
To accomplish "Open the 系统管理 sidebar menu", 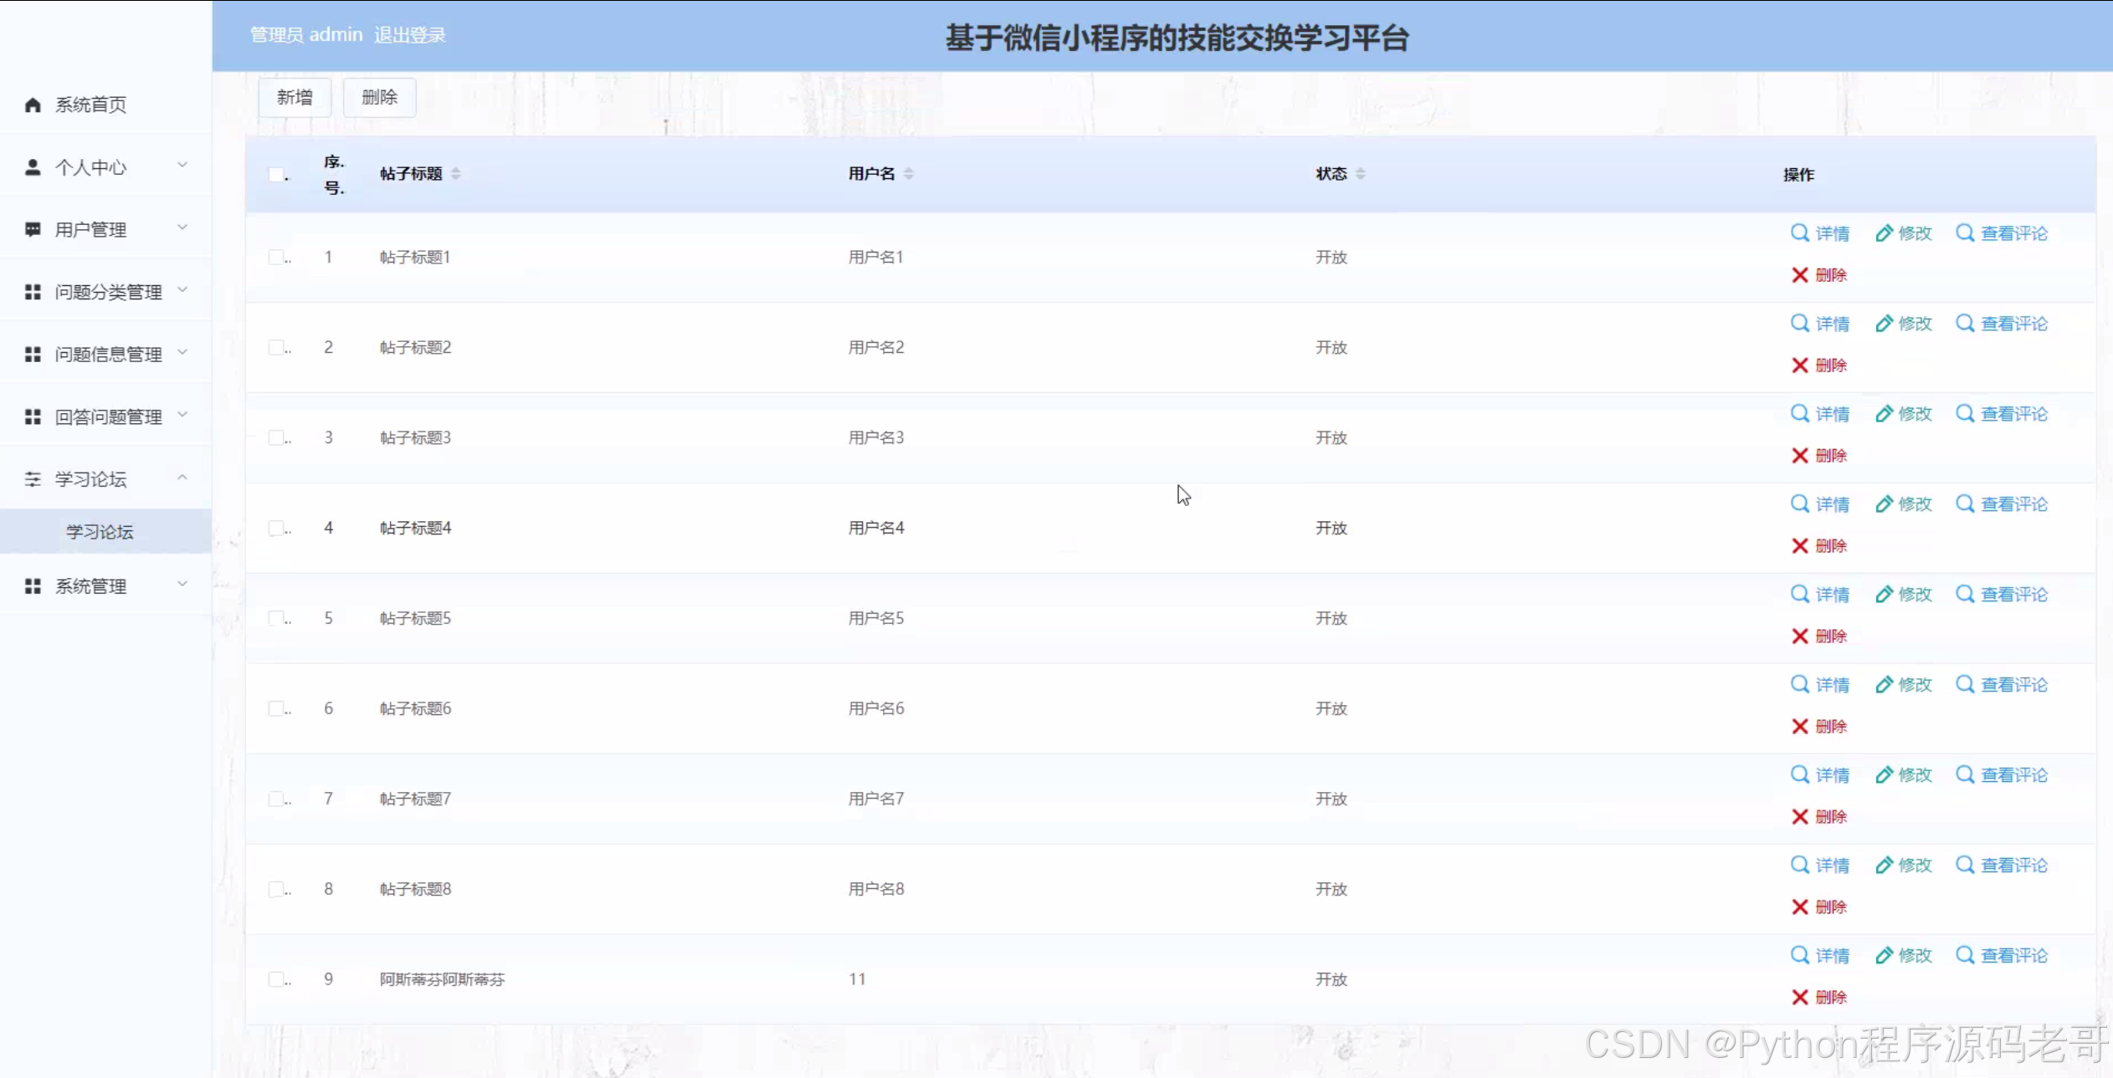I will 90,586.
